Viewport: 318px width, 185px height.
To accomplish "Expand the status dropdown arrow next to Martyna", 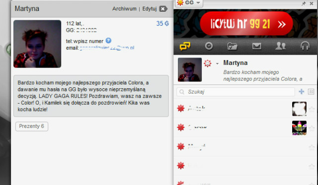I will click(x=217, y=63).
